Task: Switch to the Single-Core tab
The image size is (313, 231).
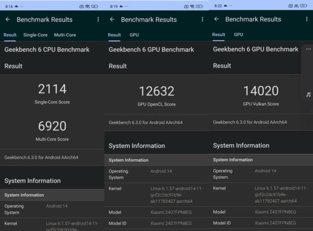Action: click(x=35, y=35)
